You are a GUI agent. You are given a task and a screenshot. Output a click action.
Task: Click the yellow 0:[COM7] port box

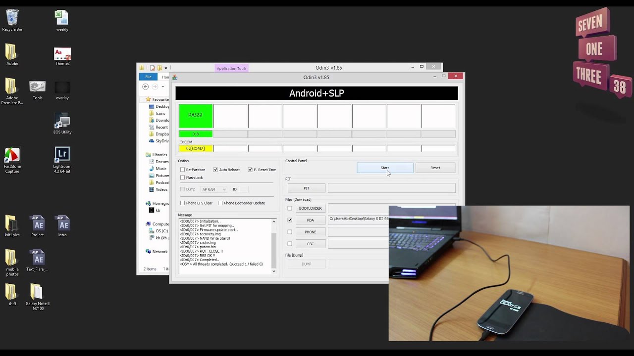click(x=196, y=148)
